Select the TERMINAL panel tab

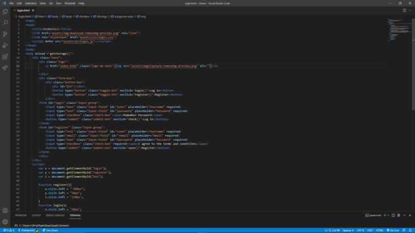(75, 216)
